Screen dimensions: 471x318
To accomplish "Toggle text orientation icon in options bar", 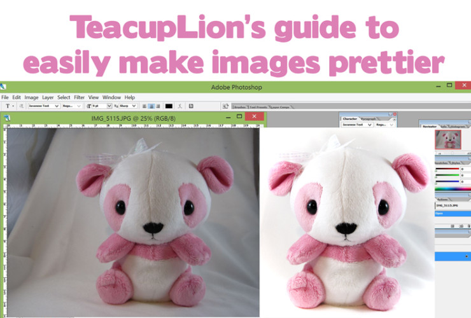I will point(22,106).
